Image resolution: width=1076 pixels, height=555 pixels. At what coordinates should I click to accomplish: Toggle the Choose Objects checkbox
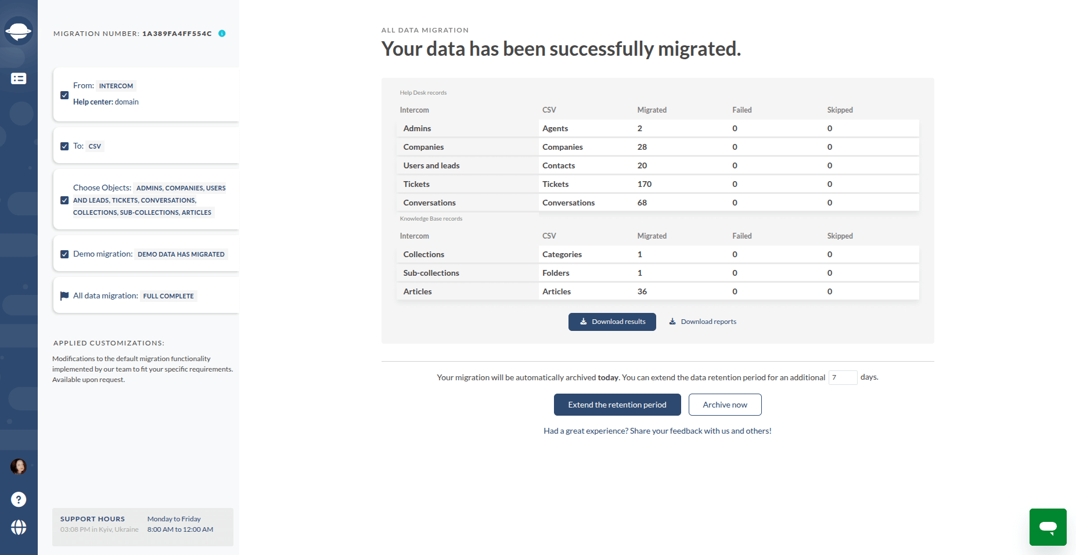click(x=64, y=200)
